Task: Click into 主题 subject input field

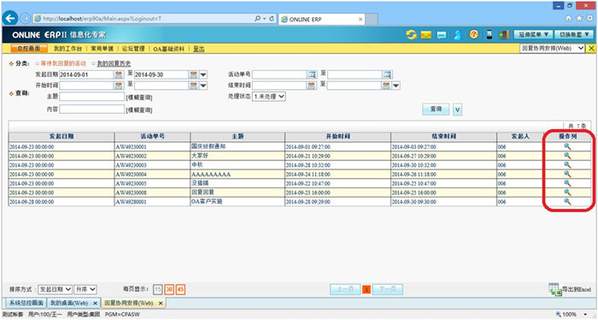Action: point(92,97)
